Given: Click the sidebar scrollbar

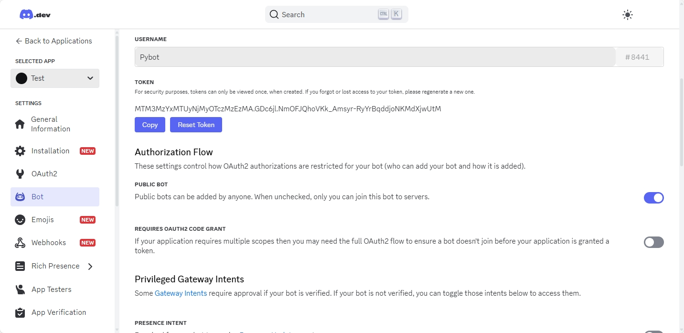Looking at the screenshot, I should (117, 120).
